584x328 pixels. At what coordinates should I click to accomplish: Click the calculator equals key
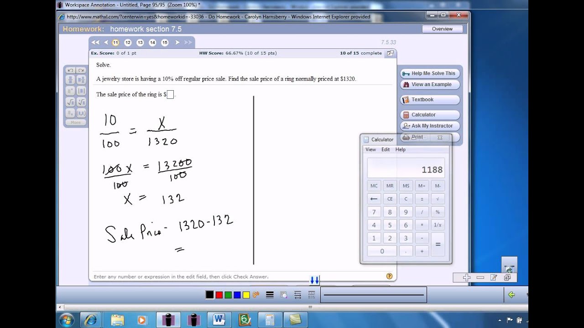(438, 244)
